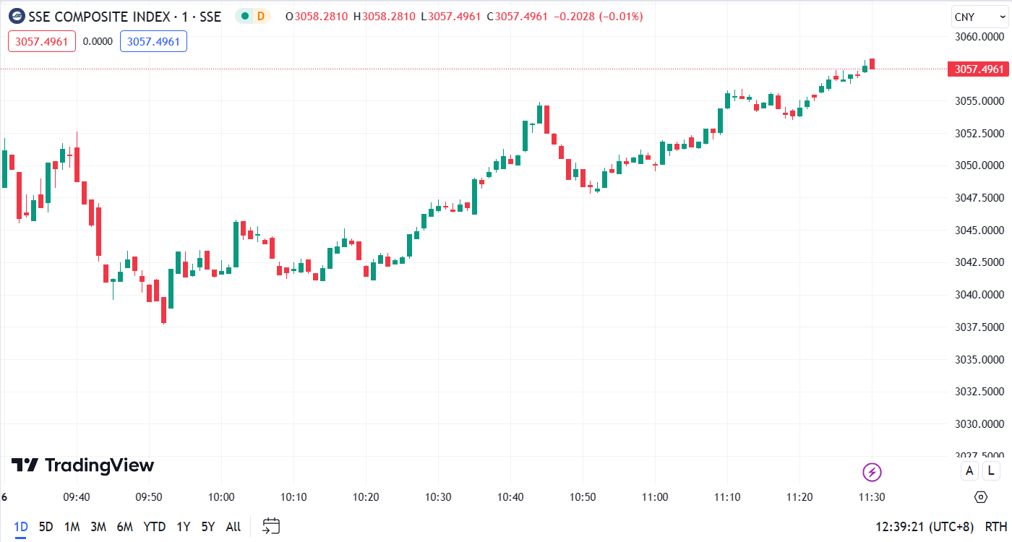Open the go-to-date calendar icon

(x=271, y=526)
